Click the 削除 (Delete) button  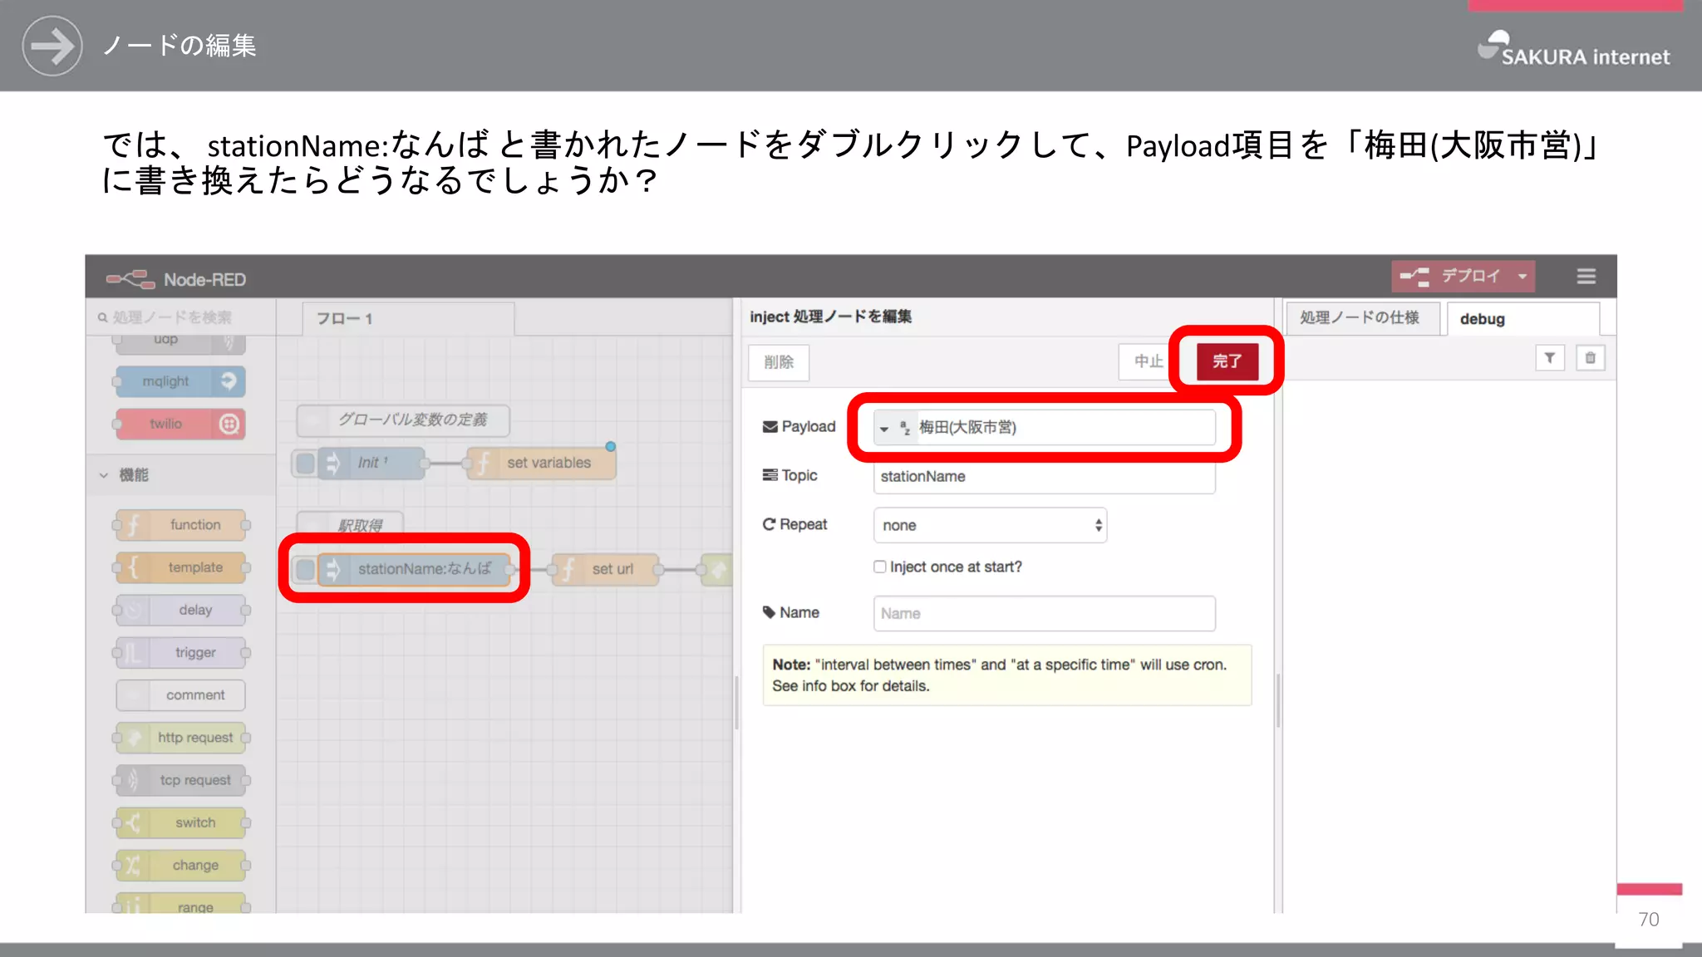tap(779, 362)
